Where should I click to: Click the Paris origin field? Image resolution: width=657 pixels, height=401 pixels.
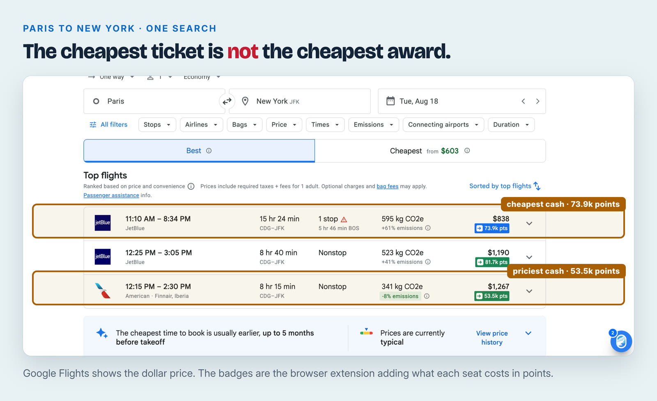pos(154,101)
